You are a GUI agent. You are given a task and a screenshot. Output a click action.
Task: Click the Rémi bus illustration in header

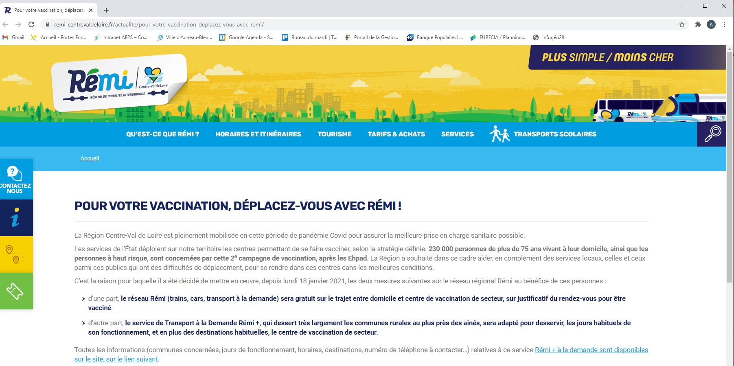click(660, 108)
